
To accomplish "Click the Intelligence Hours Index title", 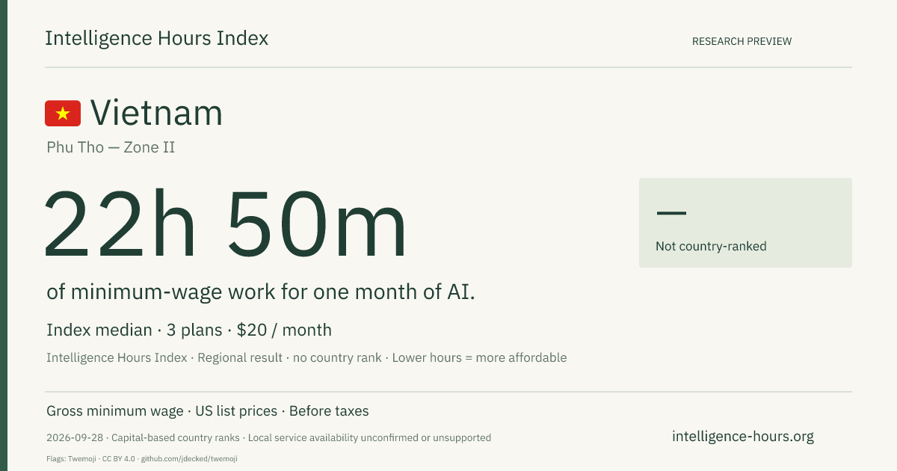I will pyautogui.click(x=156, y=38).
